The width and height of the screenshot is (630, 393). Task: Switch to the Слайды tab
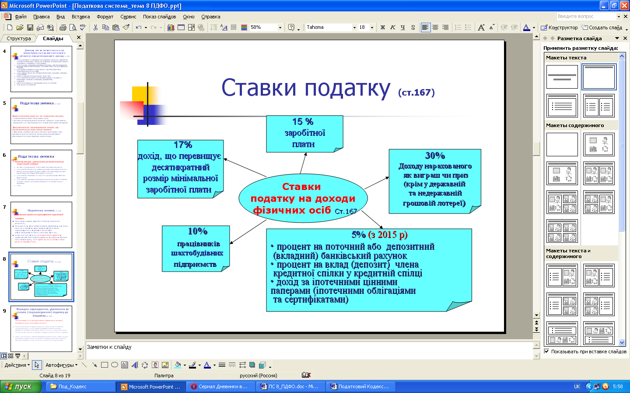pyautogui.click(x=53, y=38)
